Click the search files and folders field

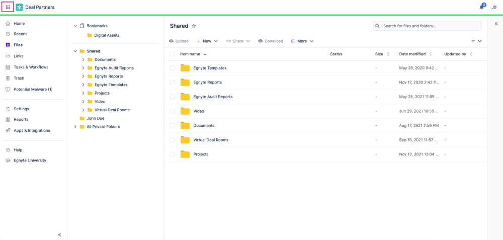tap(427, 26)
